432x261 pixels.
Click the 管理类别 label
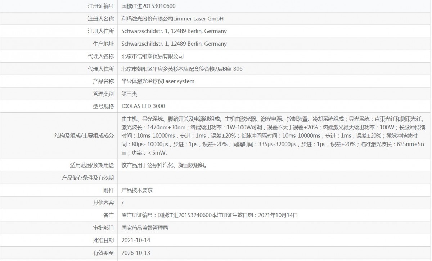(x=103, y=94)
